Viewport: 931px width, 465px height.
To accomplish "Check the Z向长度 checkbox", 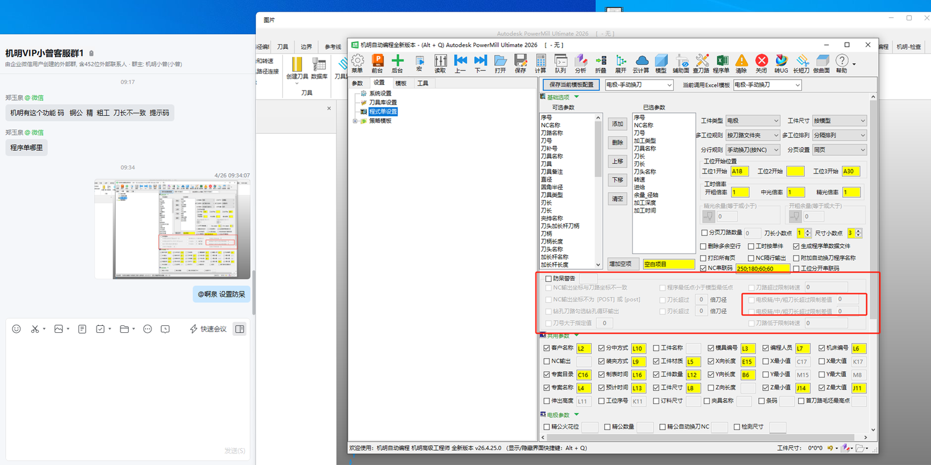I will [x=711, y=388].
